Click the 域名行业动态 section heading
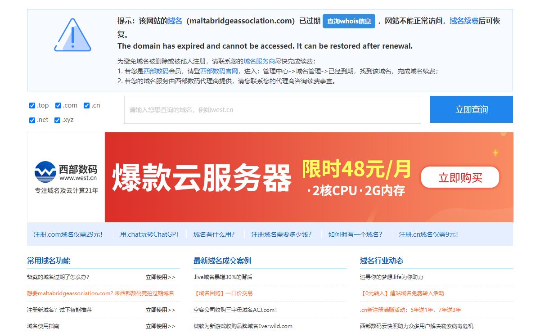The height and width of the screenshot is (333, 540). pos(382,261)
